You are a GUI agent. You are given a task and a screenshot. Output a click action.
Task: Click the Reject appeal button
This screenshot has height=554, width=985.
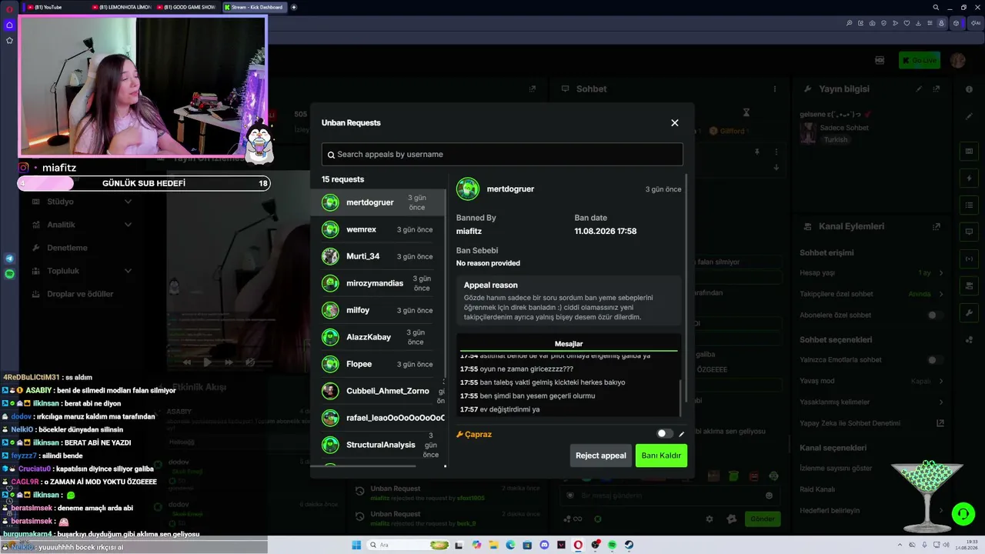tap(601, 456)
